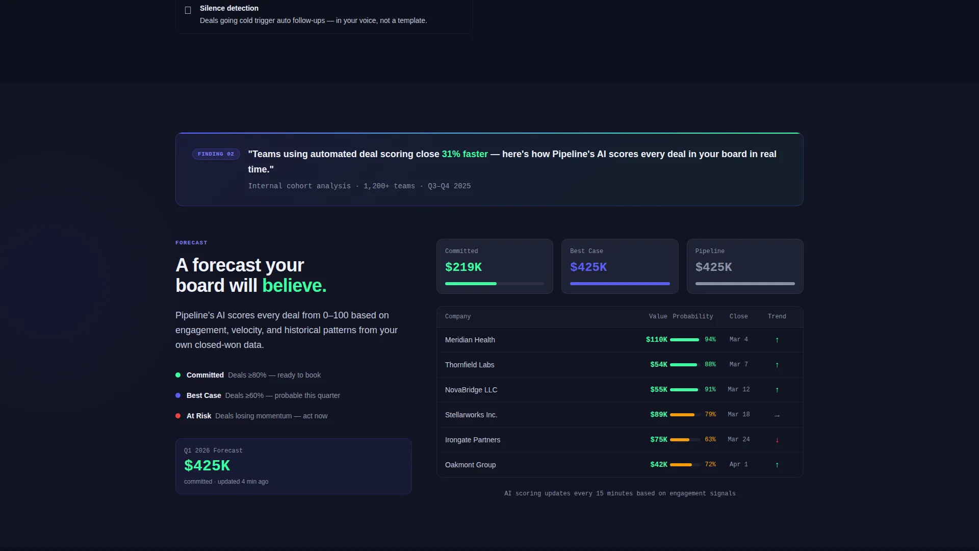Click the Mar 18 close date
This screenshot has width=979, height=551.
[x=738, y=415]
